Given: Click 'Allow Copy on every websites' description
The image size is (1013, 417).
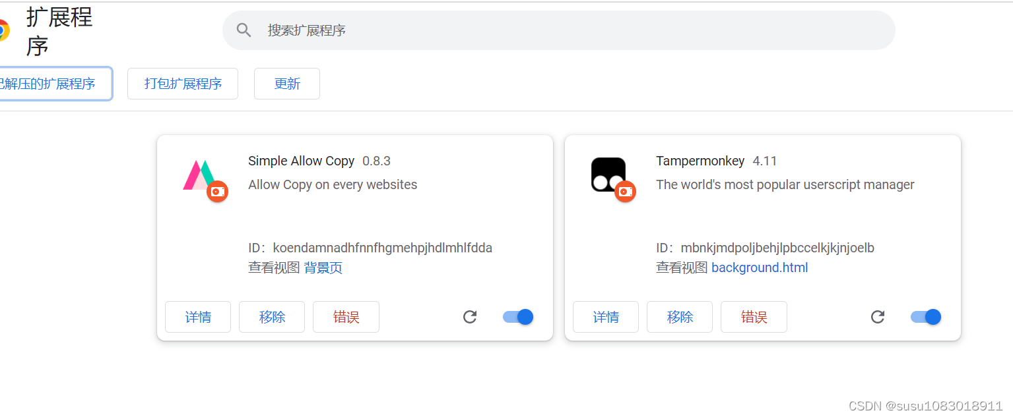Looking at the screenshot, I should click(333, 184).
